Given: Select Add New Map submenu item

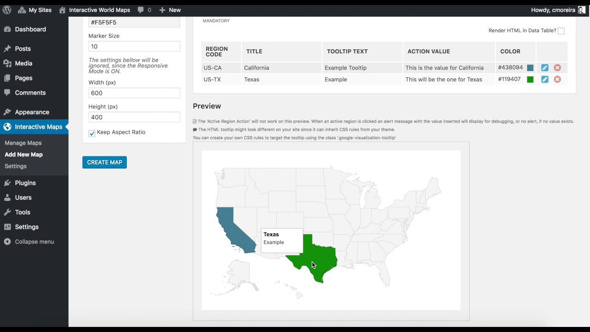Looking at the screenshot, I should pyautogui.click(x=24, y=154).
